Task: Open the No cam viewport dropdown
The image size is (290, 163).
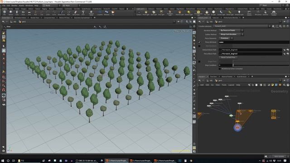Action: click(186, 31)
